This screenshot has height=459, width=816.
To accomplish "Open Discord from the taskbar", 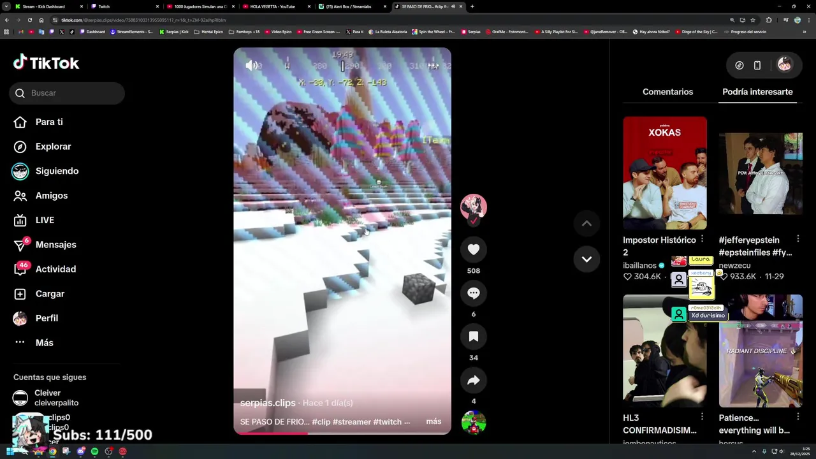I will tap(80, 451).
